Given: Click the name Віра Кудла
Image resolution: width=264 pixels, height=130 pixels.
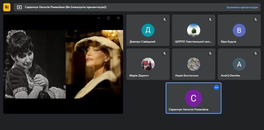Looking at the screenshot, I should [x=228, y=42].
